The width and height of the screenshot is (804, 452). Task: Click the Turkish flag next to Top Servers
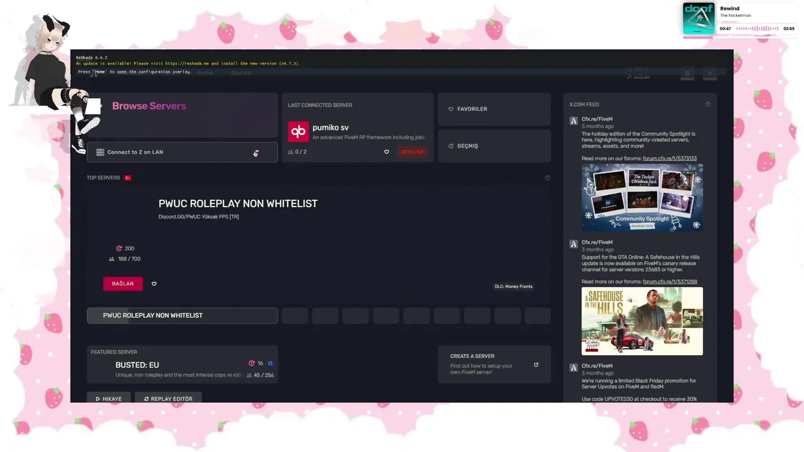point(128,178)
